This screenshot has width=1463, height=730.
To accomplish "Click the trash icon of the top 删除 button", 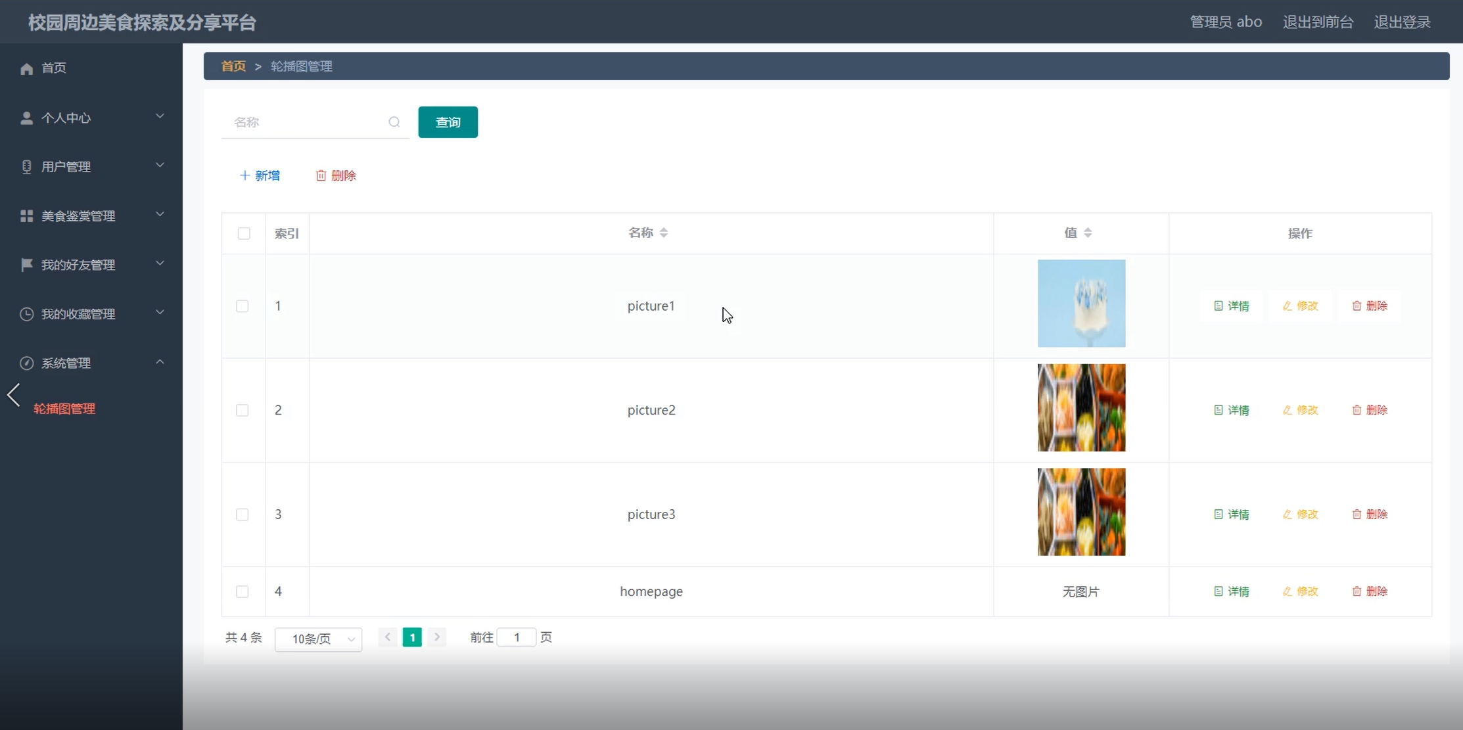I will coord(321,175).
